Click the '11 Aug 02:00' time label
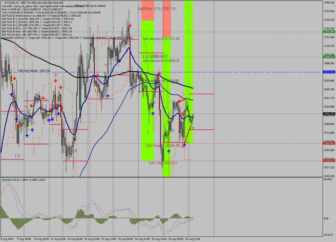The height and width of the screenshot is (242, 336). coord(58,239)
